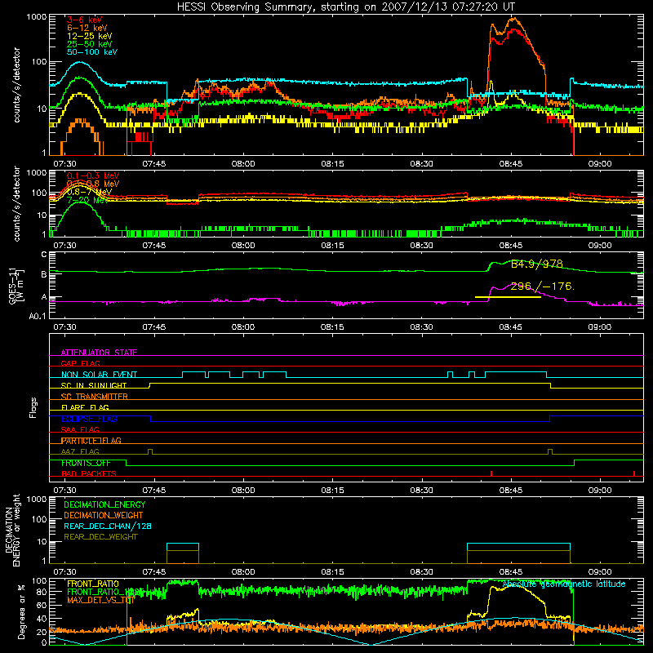Select the ATTENUATOR_STATE flag label
The width and height of the screenshot is (653, 653).
click(x=99, y=353)
